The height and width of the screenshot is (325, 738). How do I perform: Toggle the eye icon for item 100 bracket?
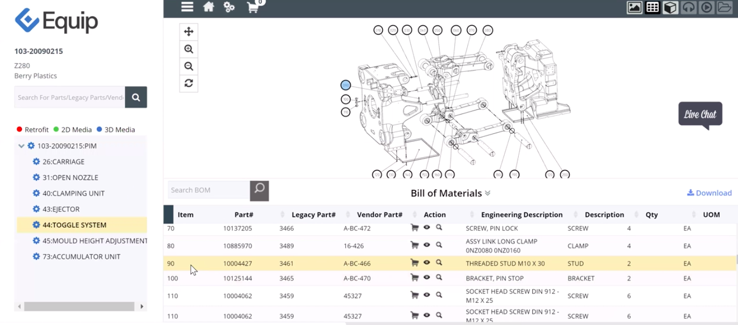tap(427, 278)
